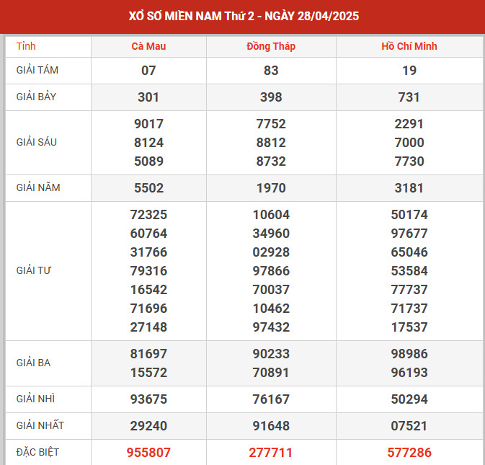Click fourth prize number 10604
This screenshot has width=485, height=465.
pyautogui.click(x=271, y=215)
